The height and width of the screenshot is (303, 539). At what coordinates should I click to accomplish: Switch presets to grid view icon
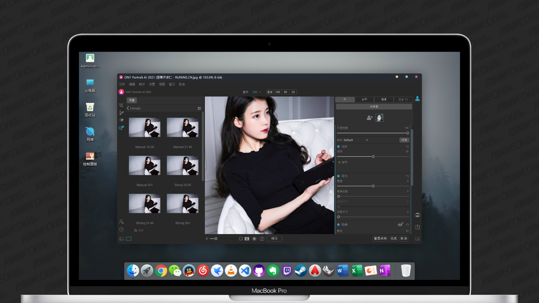coord(199,108)
